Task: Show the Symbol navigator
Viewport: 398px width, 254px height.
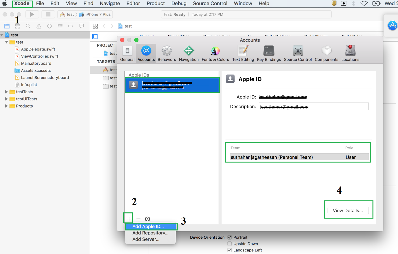Action: pyautogui.click(x=18, y=26)
